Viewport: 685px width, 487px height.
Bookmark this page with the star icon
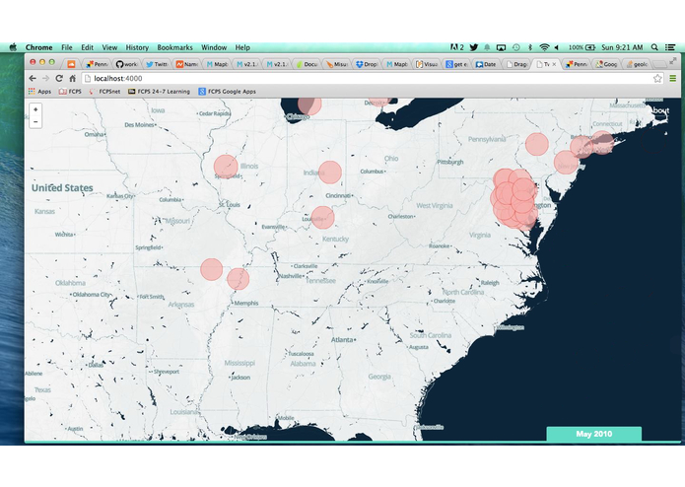(657, 78)
